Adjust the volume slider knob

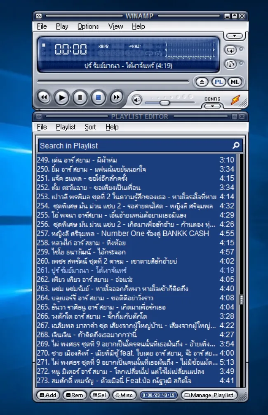164,102
